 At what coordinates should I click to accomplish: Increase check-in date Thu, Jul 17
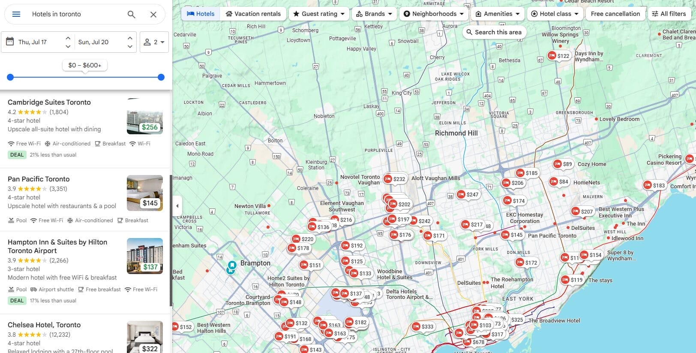pyautogui.click(x=68, y=38)
